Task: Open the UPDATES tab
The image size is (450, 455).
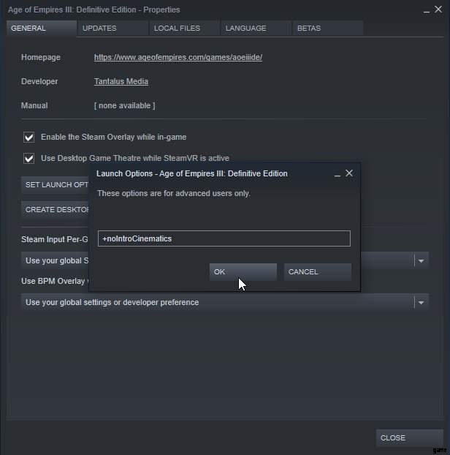Action: [x=113, y=28]
